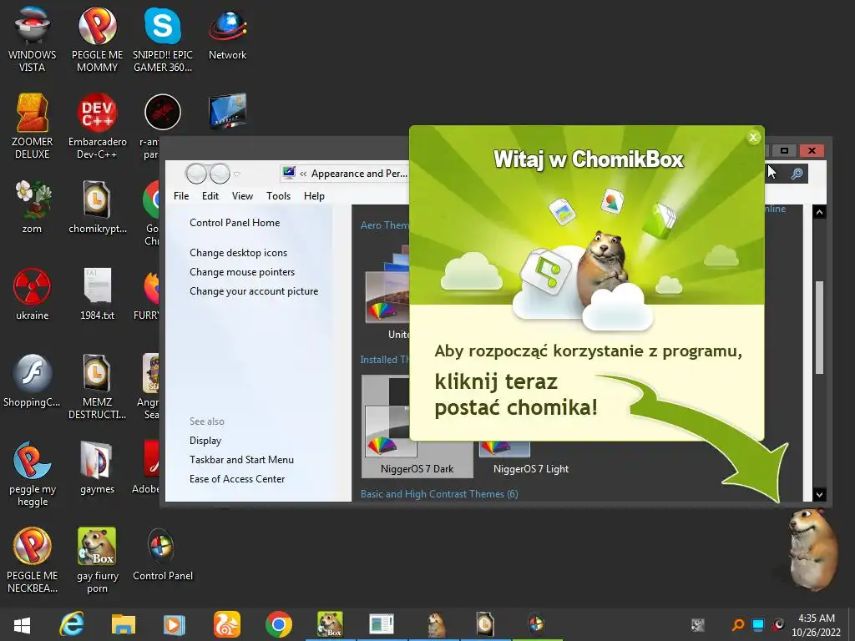This screenshot has width=855, height=641.
Task: Open Google Chrome from the taskbar
Action: (279, 624)
